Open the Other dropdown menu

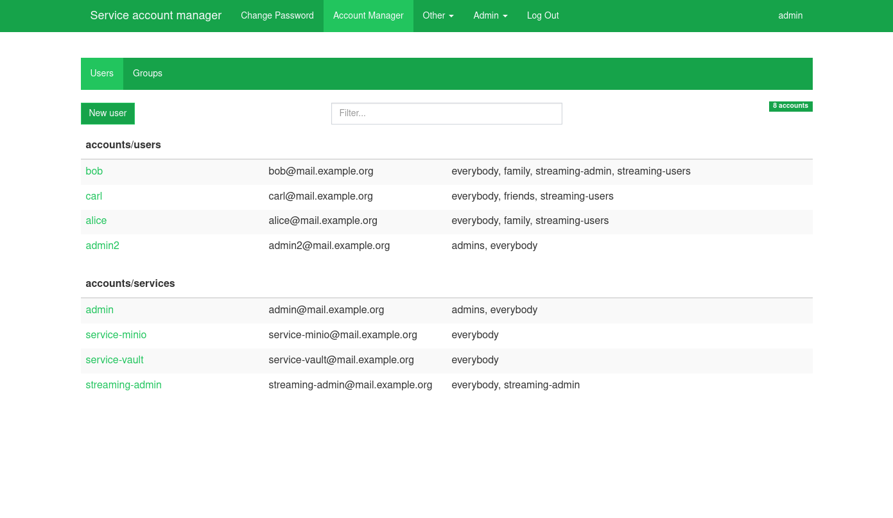pos(438,15)
